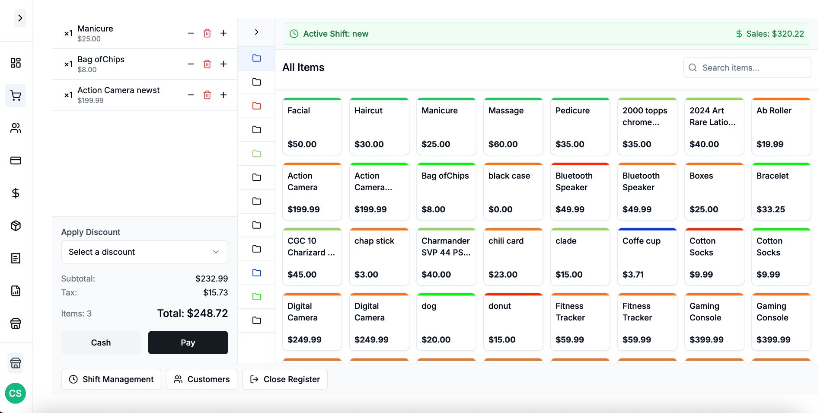Select the shopping cart register icon
This screenshot has width=830, height=413.
[x=16, y=96]
